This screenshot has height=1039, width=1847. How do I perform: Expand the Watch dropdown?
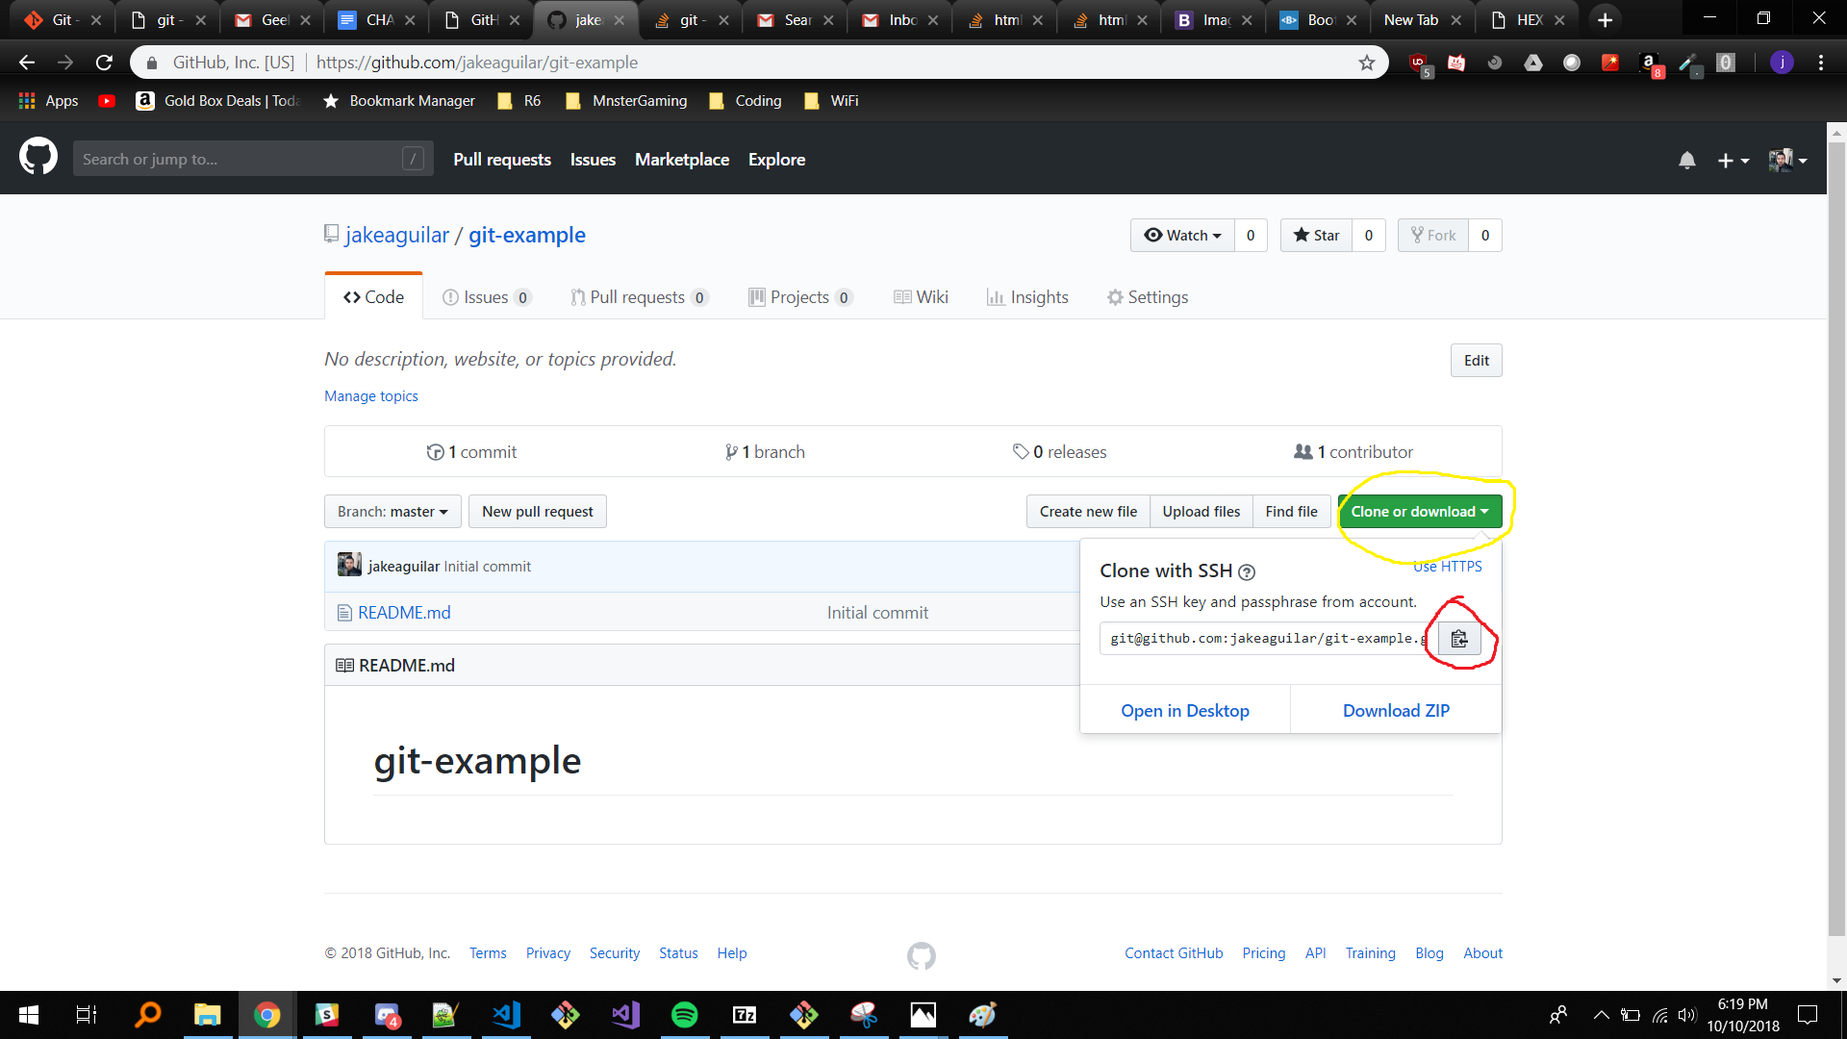(1182, 235)
